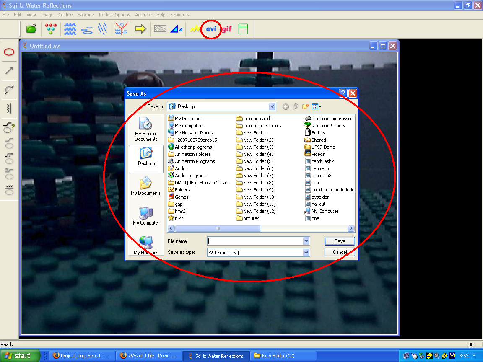Click the Go Back icon in Save As dialog

click(x=286, y=106)
